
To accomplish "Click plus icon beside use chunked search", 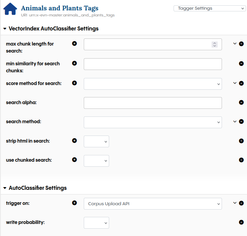I will (74, 160).
